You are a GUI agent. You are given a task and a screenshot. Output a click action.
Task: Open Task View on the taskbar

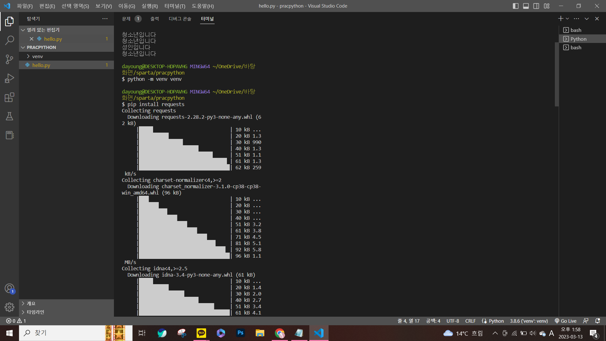pos(142,333)
